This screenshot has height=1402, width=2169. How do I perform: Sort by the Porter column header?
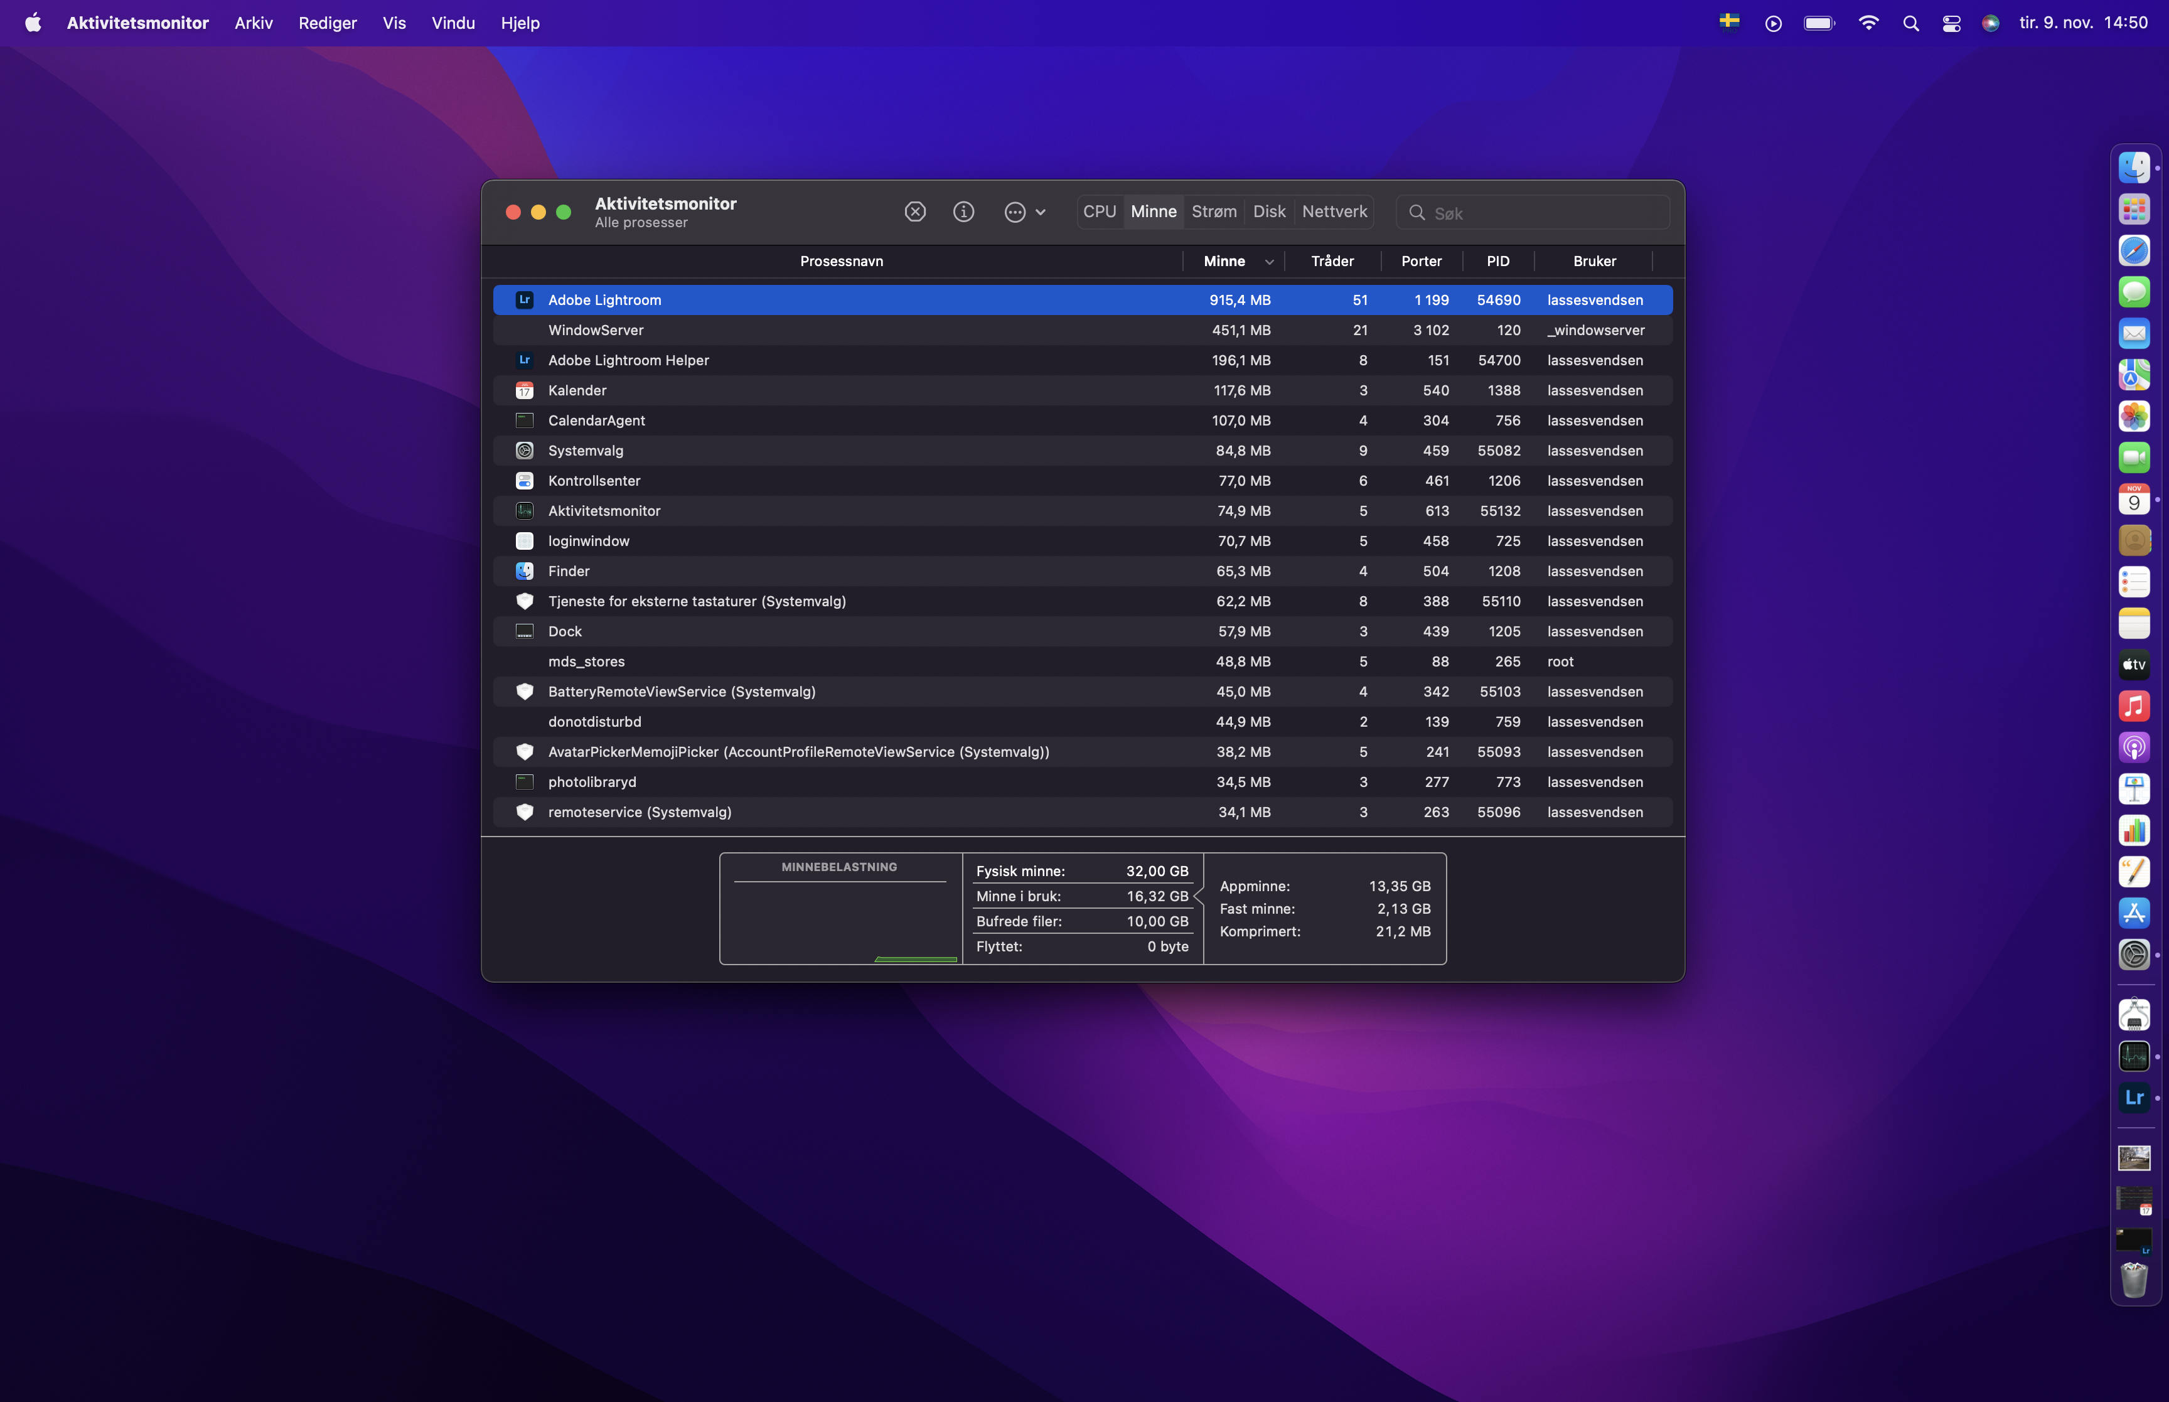pyautogui.click(x=1422, y=261)
